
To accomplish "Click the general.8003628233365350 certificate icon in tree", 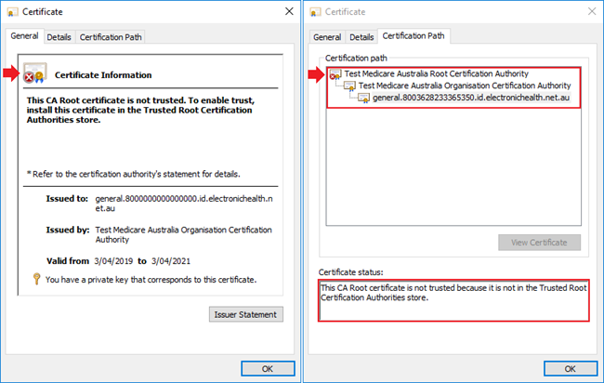I will pos(363,98).
